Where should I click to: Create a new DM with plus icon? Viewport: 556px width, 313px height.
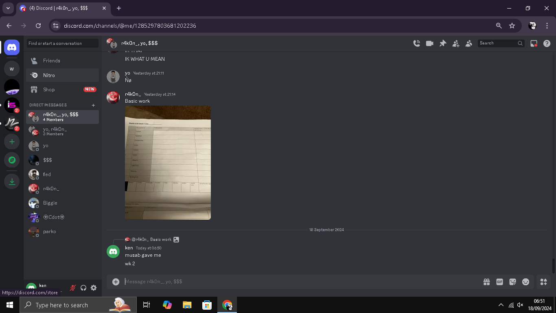pyautogui.click(x=93, y=105)
